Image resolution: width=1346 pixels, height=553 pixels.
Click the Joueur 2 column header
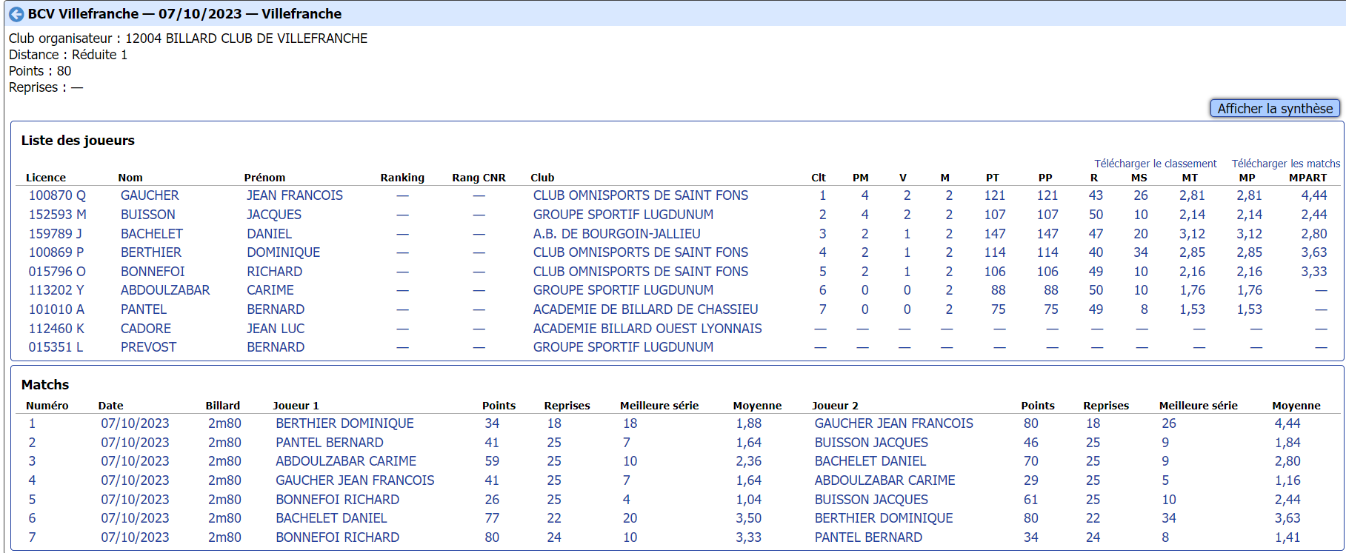pyautogui.click(x=835, y=406)
